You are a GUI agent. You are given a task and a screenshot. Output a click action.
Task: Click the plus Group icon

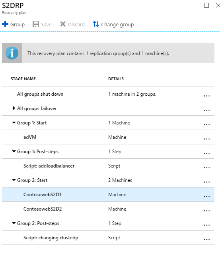[5, 24]
